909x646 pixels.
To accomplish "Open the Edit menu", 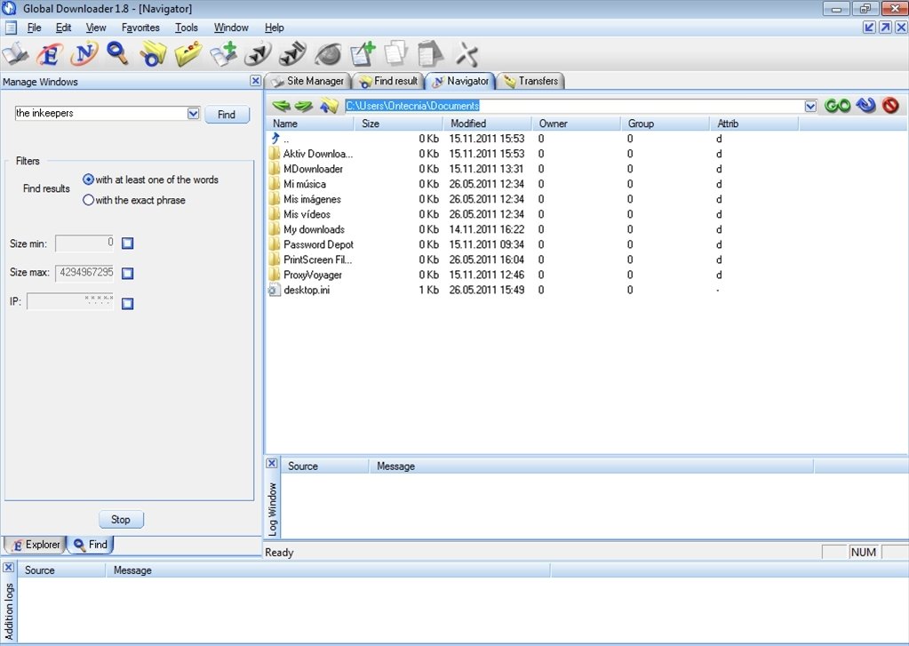I will 63,28.
